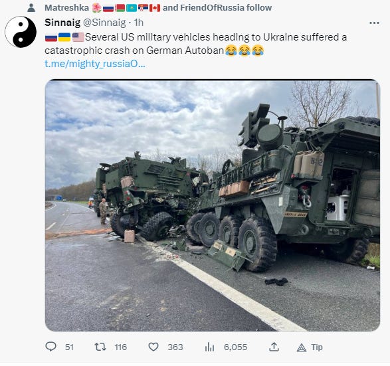Click the follower person silhouette icon
Screen dimensions: 390x366
click(x=31, y=8)
